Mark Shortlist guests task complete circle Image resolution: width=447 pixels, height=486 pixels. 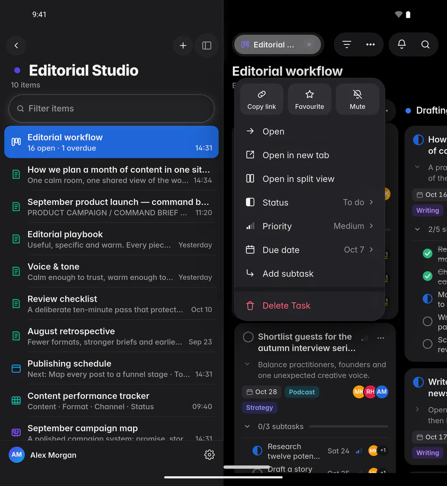pyautogui.click(x=248, y=337)
